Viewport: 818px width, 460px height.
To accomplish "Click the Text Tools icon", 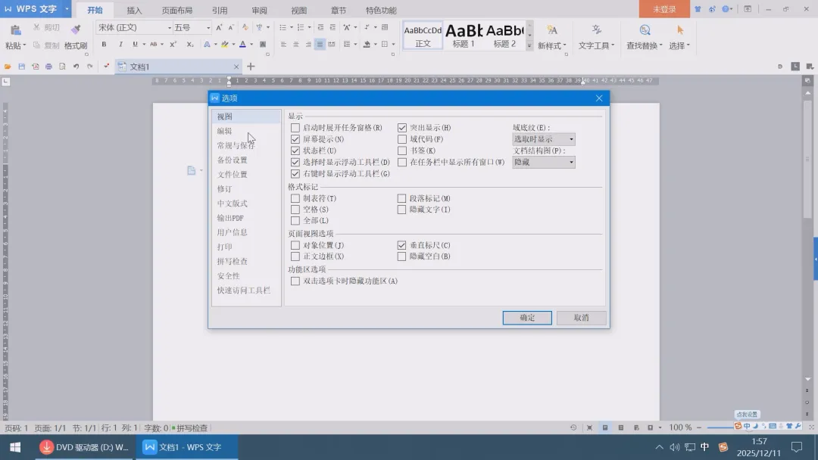I will [596, 30].
